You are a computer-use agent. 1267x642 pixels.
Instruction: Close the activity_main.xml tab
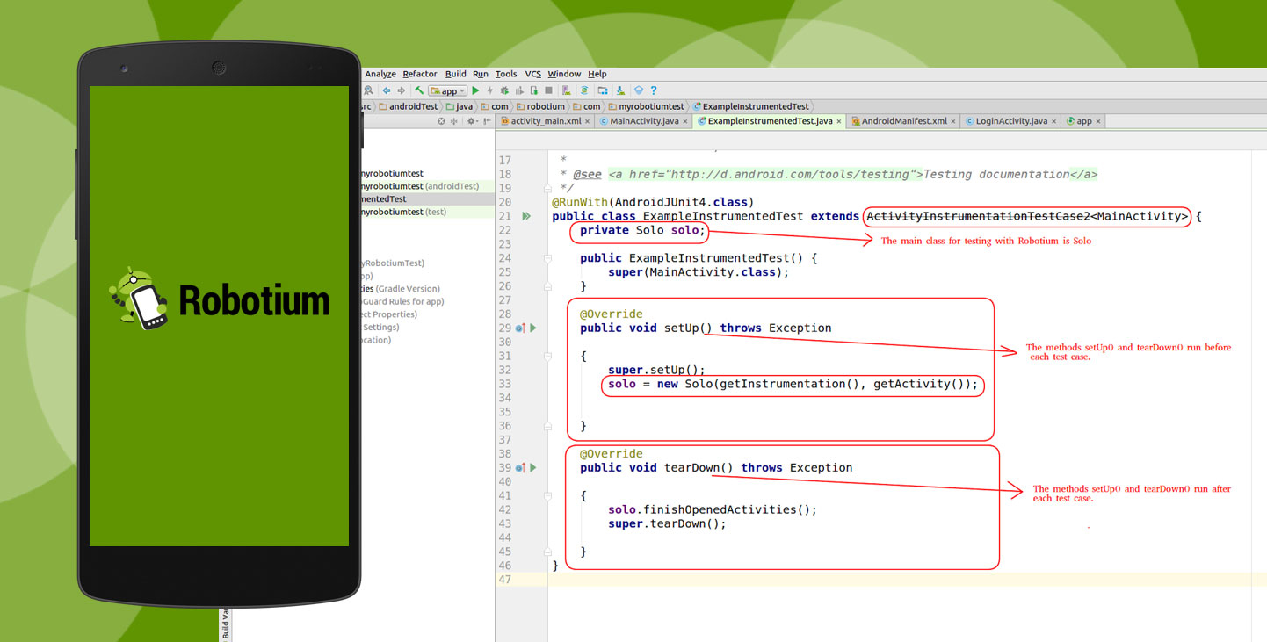point(587,121)
